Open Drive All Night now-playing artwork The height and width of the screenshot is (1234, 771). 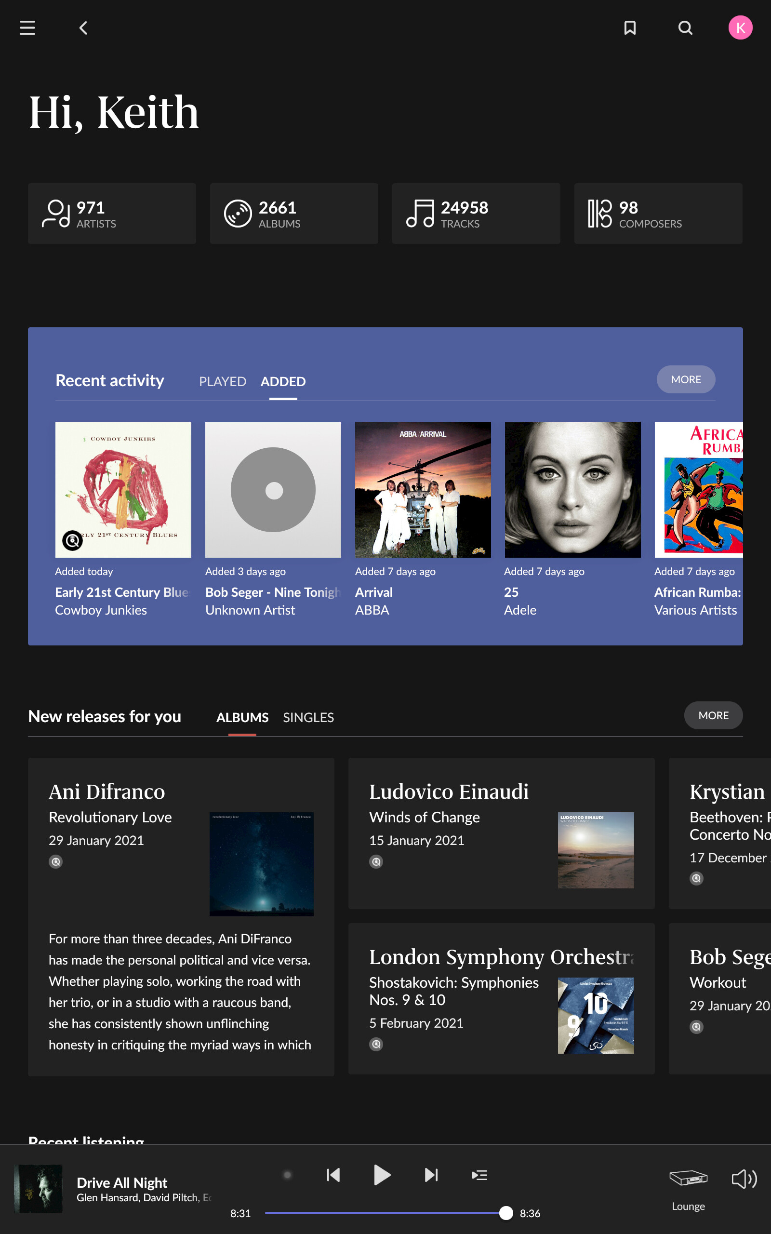click(x=38, y=1188)
